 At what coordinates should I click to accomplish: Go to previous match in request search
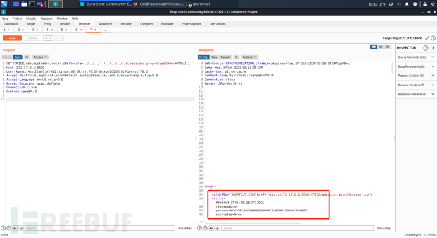pyautogui.click(x=15, y=228)
